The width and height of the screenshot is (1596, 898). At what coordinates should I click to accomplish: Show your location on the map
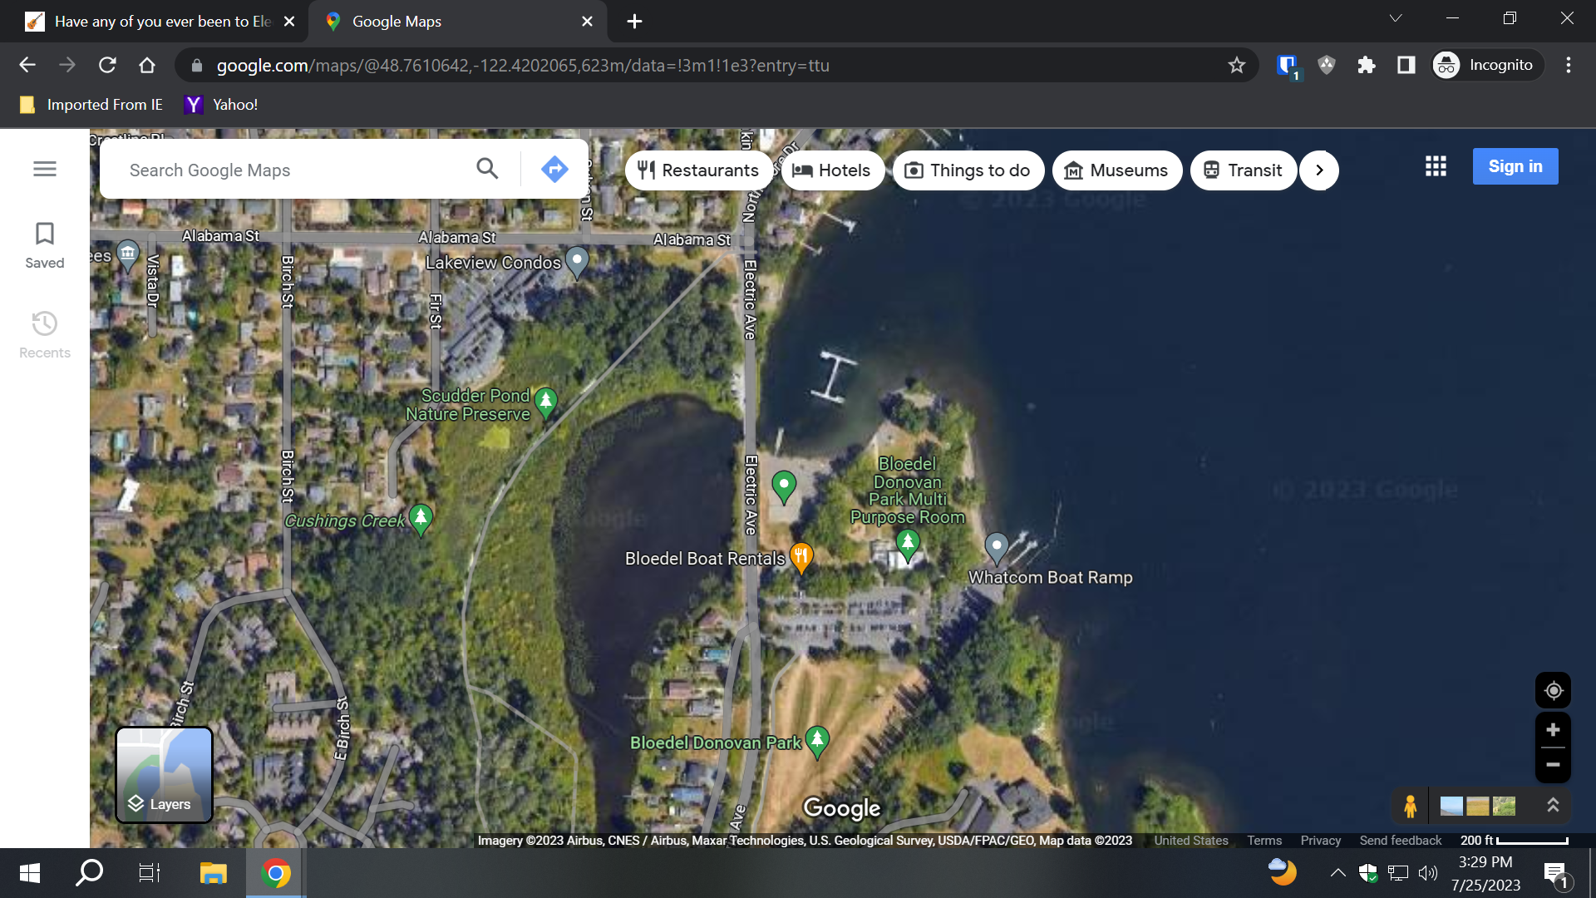pyautogui.click(x=1553, y=690)
